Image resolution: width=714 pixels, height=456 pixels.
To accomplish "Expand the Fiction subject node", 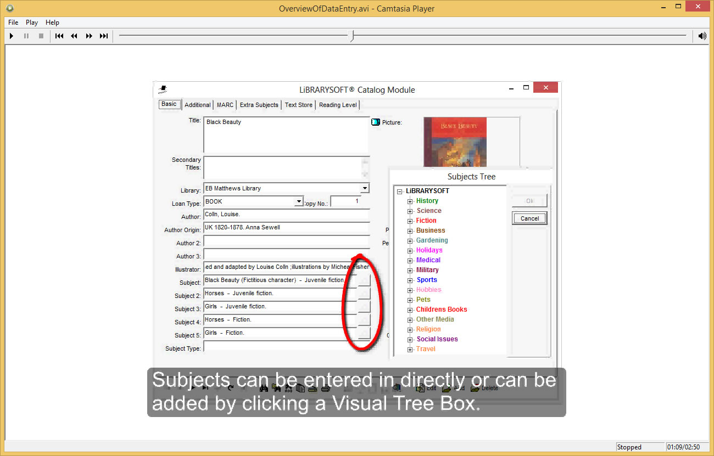I will coord(410,221).
